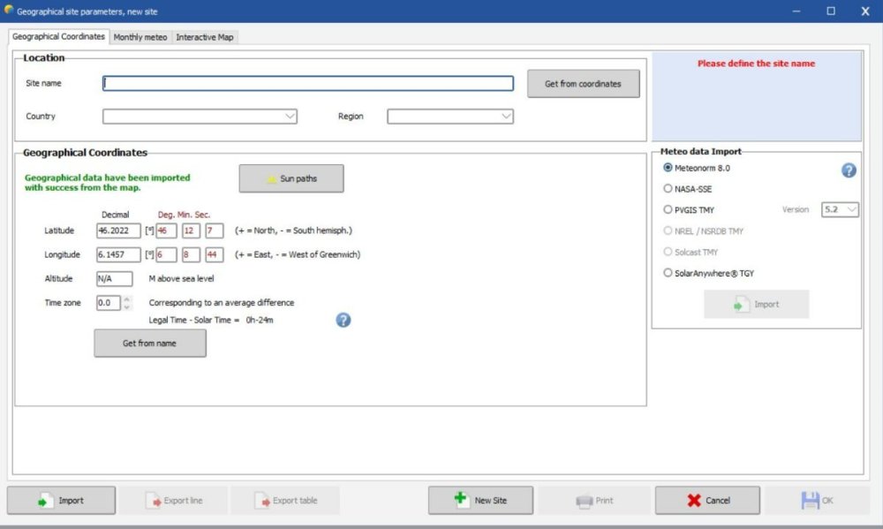Click the Get from coordinates button
Screen dimensions: 883x529
(583, 84)
